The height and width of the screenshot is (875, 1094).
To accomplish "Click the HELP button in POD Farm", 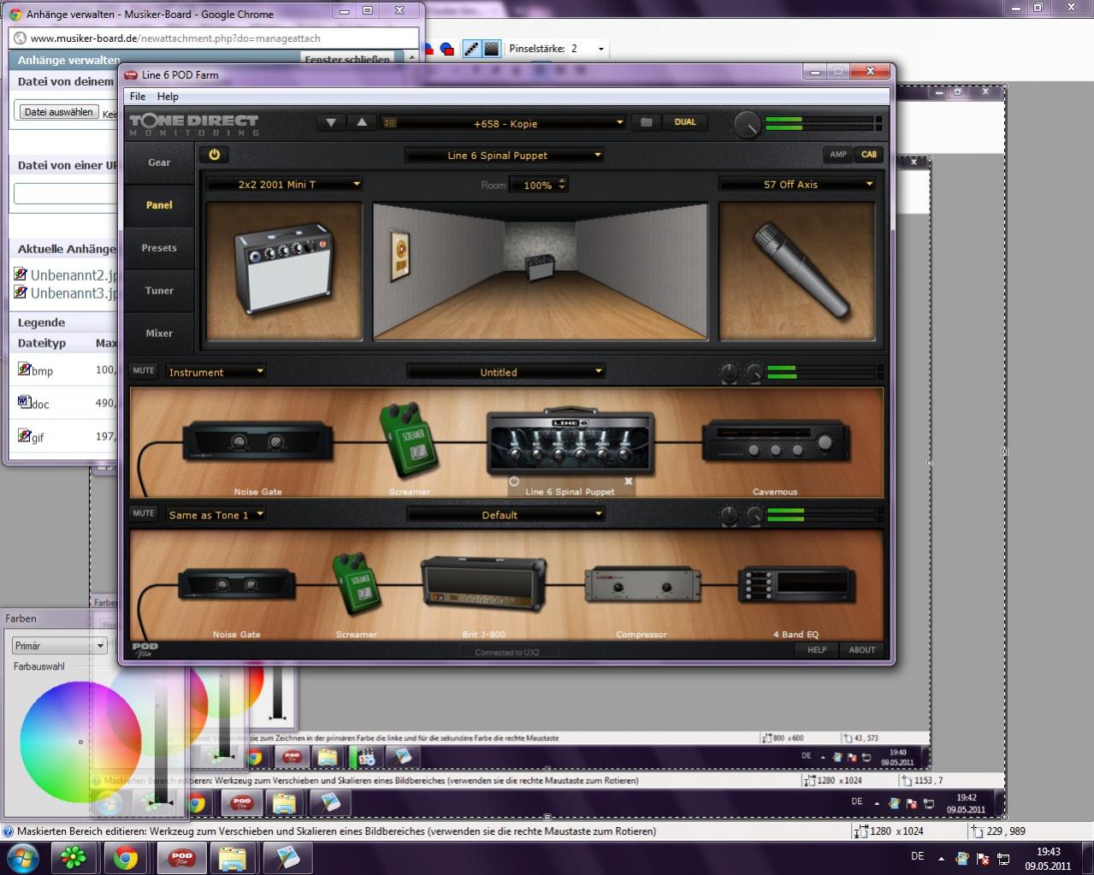I will (x=817, y=650).
